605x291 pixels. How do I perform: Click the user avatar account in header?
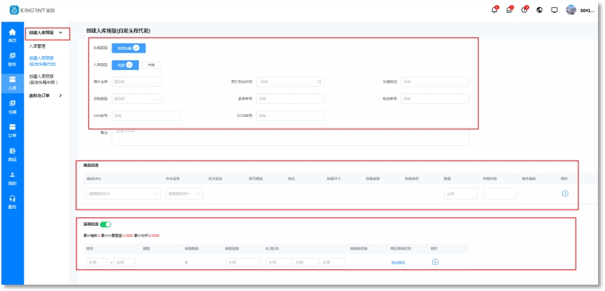pos(571,10)
